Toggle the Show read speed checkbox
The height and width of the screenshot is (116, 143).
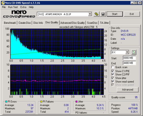pos(113,82)
